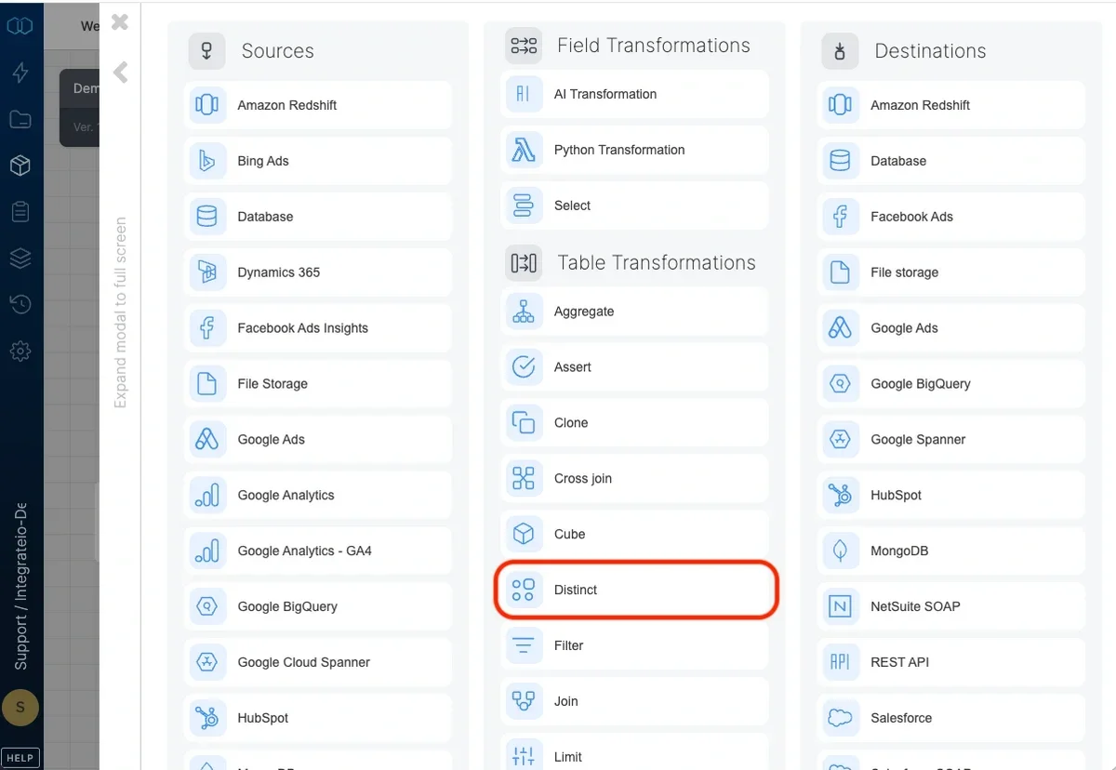
Task: Choose Database destination
Action: pos(951,161)
